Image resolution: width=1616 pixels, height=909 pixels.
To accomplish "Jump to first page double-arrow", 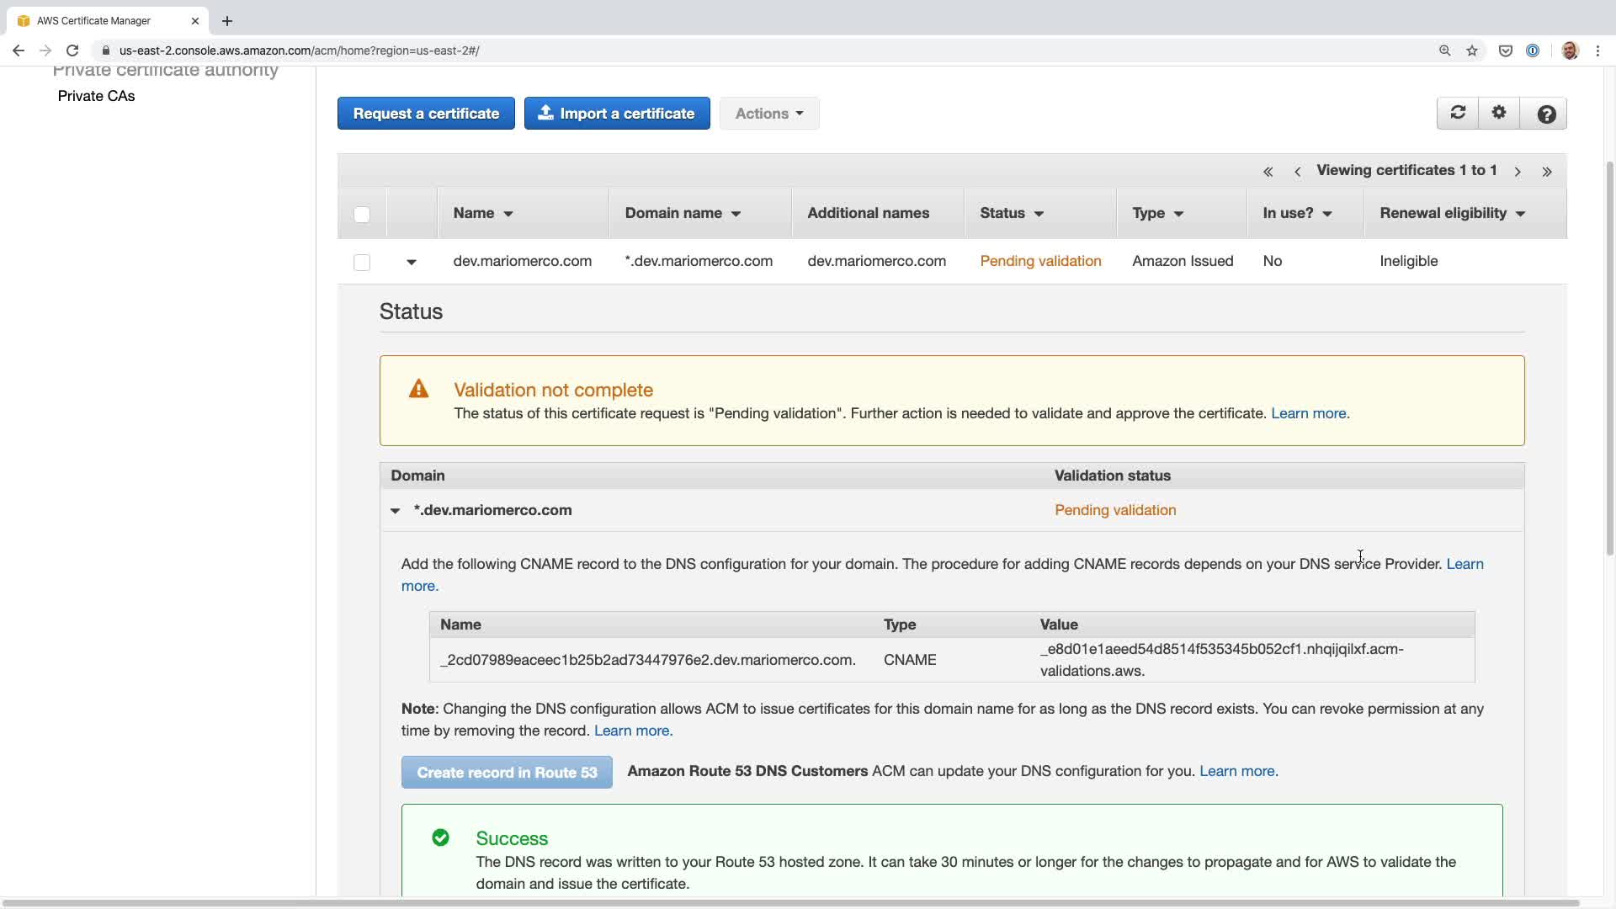I will (1268, 172).
